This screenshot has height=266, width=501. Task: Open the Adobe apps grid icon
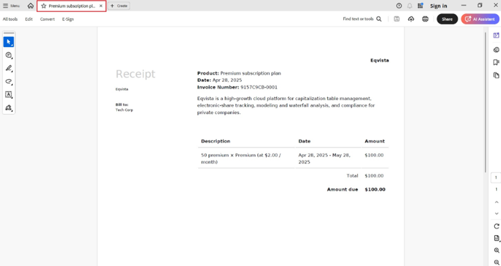420,6
